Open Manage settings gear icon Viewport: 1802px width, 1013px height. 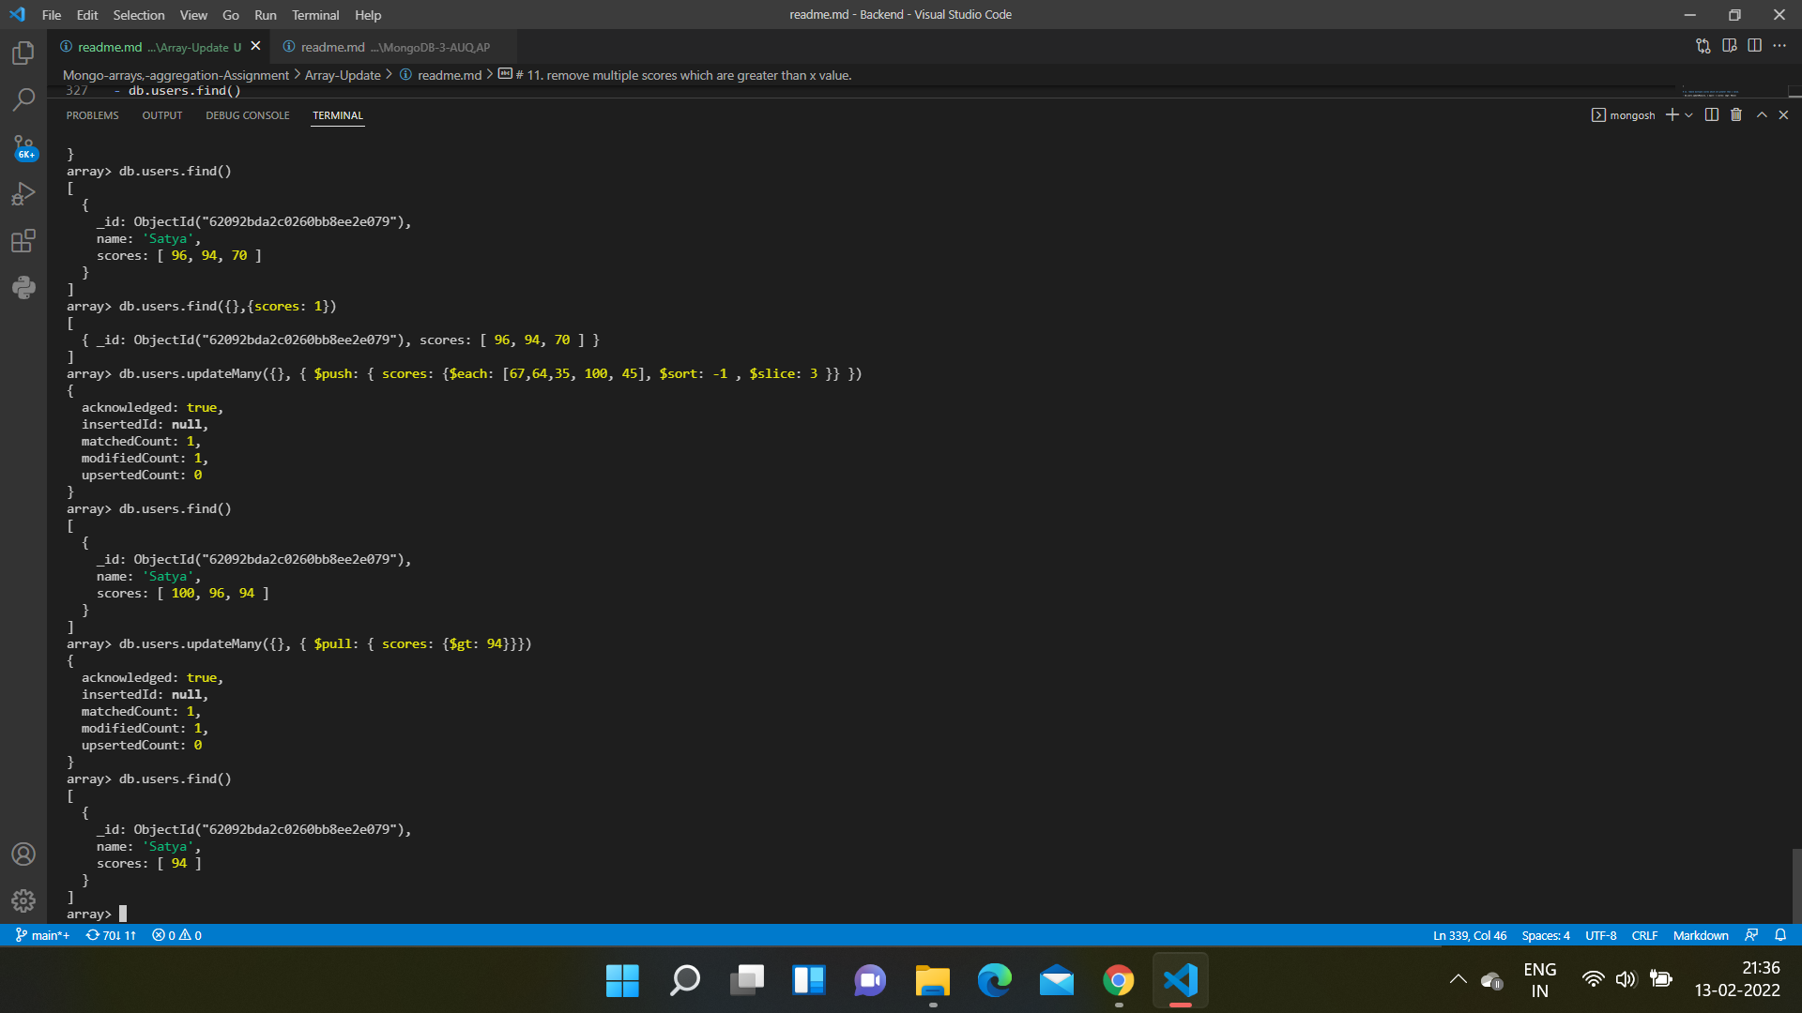click(x=23, y=900)
